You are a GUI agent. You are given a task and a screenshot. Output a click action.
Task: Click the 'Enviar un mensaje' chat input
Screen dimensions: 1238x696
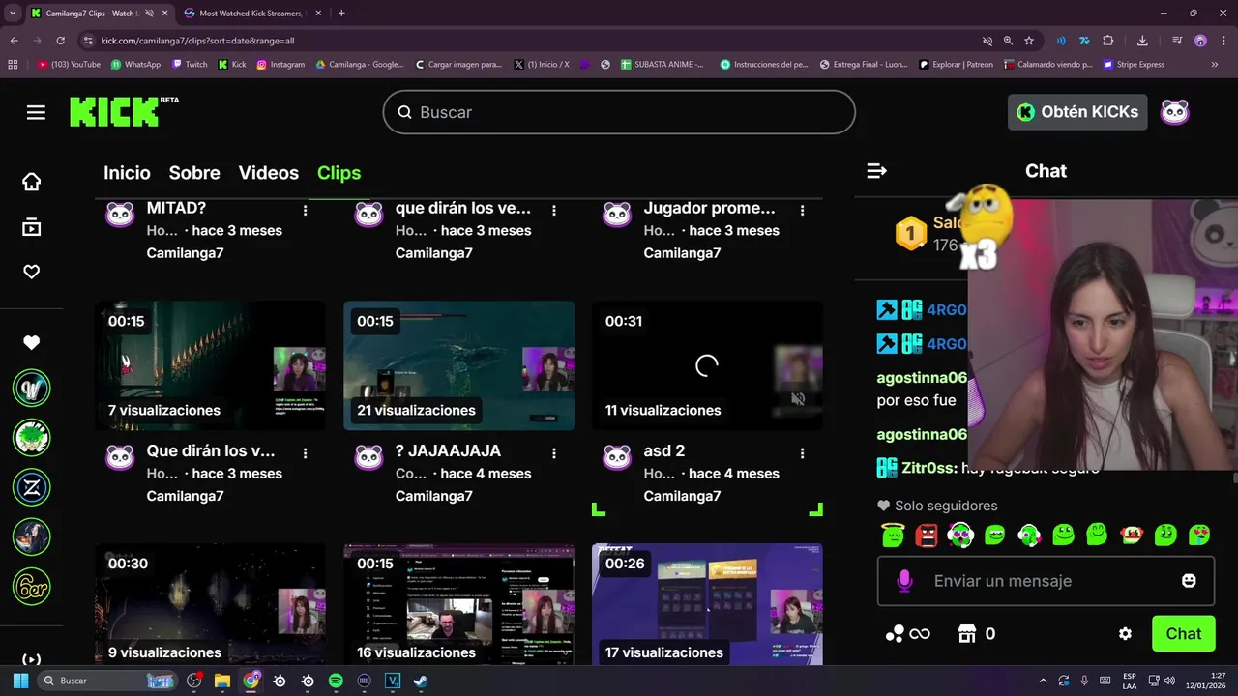(1045, 581)
